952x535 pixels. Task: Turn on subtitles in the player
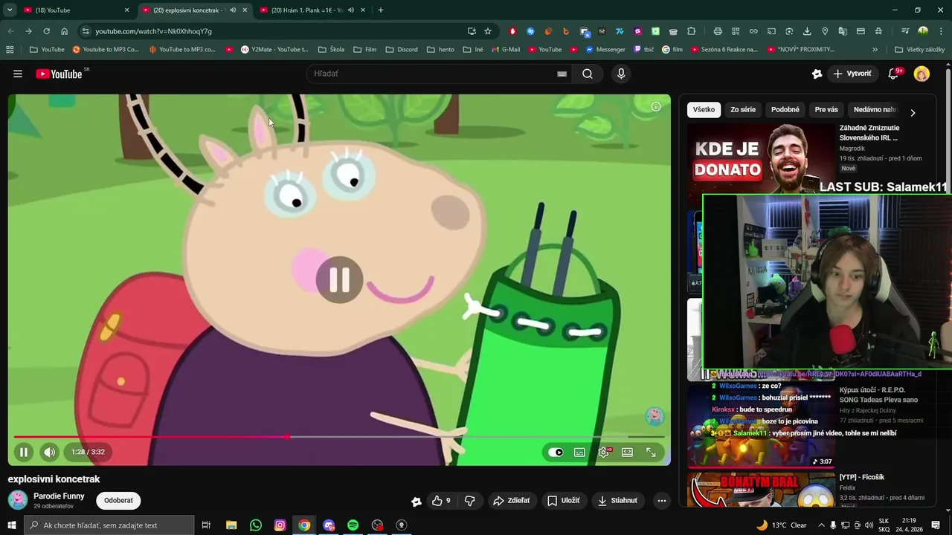(x=579, y=452)
